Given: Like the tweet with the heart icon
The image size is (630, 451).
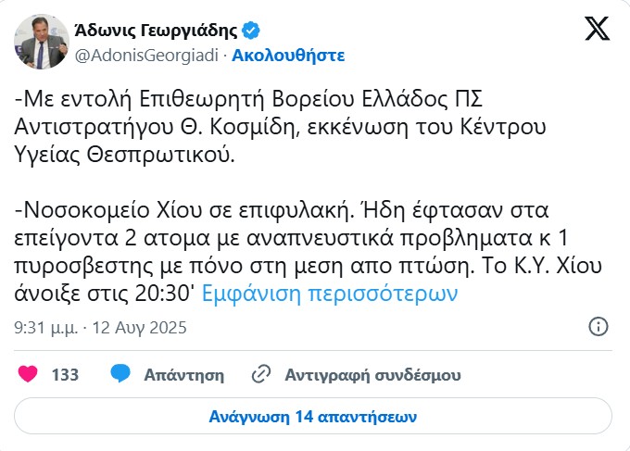Looking at the screenshot, I should click(x=29, y=375).
